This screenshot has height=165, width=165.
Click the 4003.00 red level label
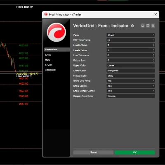(24, 84)
